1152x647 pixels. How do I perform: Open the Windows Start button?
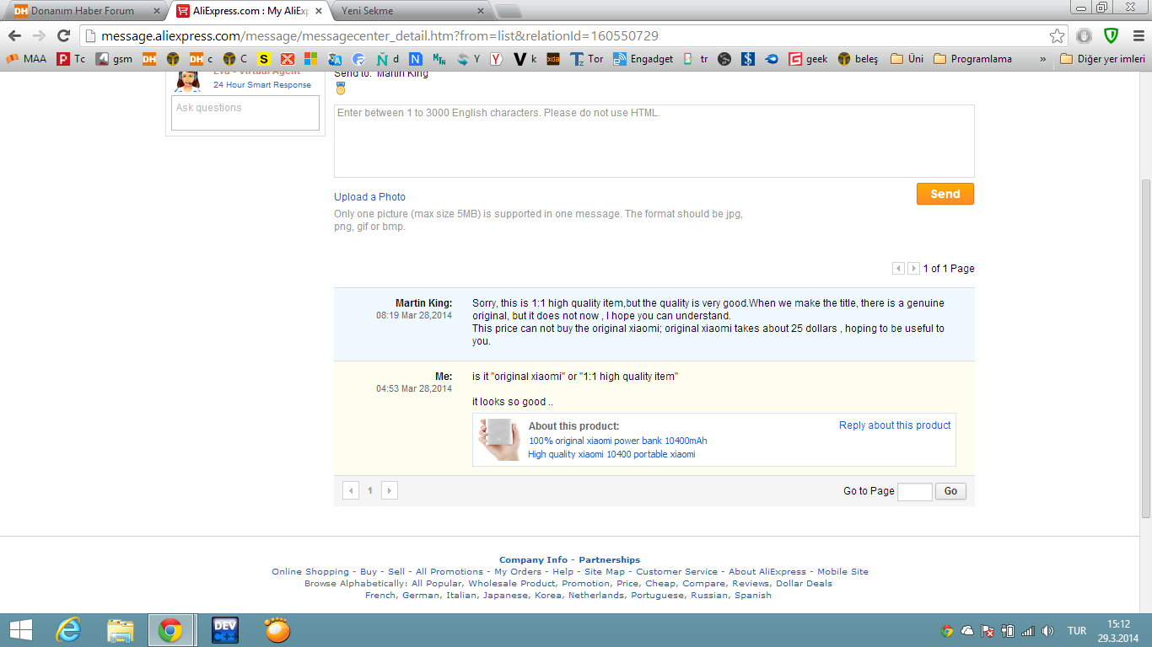[19, 630]
